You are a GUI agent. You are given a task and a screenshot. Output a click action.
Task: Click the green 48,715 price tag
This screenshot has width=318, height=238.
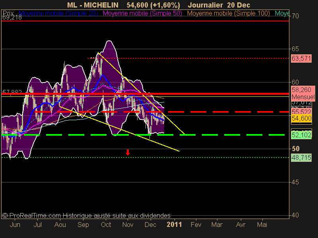point(301,157)
